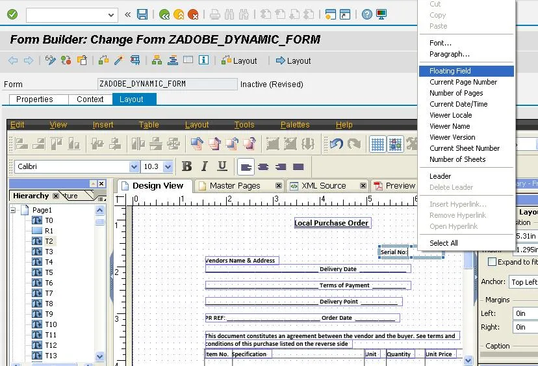The image size is (538, 366).
Task: Select R1 in the hierarchy tree
Action: point(49,231)
